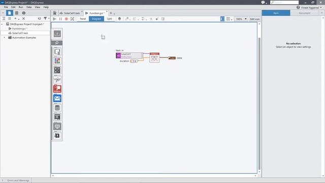Click the collapse all tree icon
This screenshot has width=325, height=183.
tap(10, 18)
